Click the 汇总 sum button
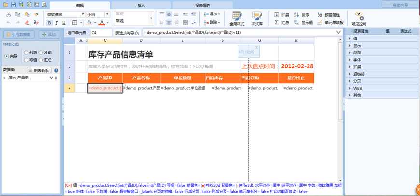 [x=282, y=23]
